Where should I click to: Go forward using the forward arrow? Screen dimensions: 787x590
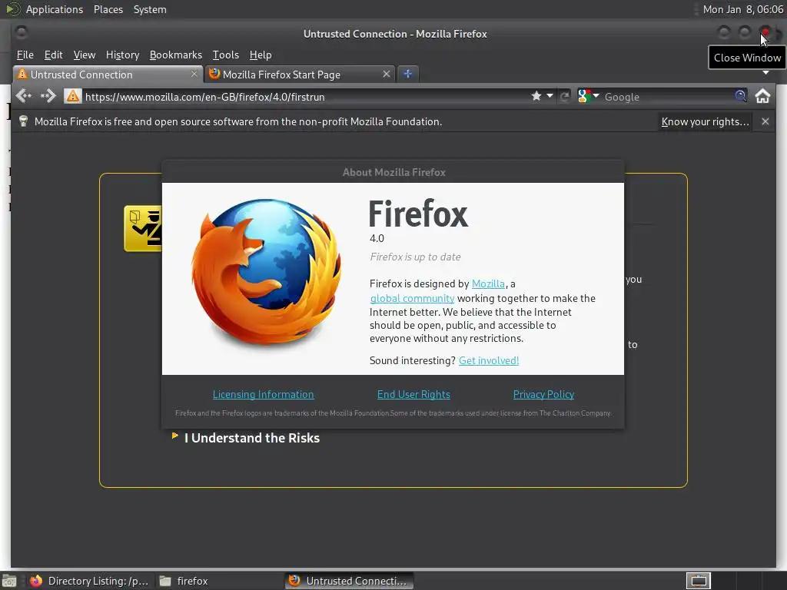[48, 96]
